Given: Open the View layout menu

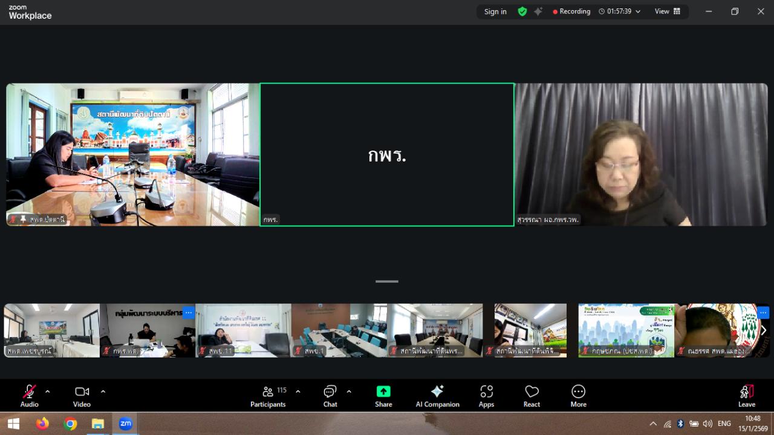Looking at the screenshot, I should click(x=667, y=11).
